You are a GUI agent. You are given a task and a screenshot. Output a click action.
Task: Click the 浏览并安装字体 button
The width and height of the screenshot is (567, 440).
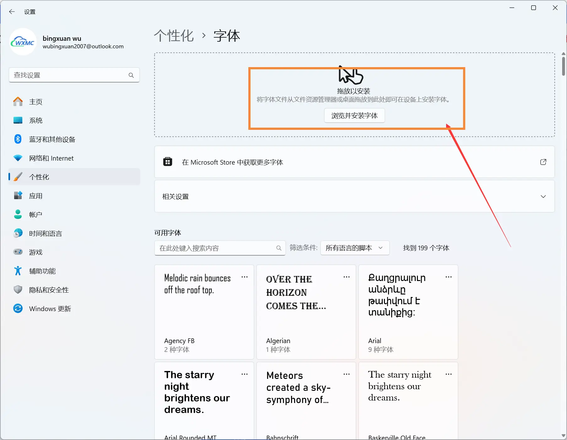pyautogui.click(x=354, y=116)
